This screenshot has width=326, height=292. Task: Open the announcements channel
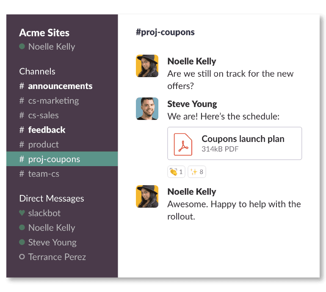point(60,86)
